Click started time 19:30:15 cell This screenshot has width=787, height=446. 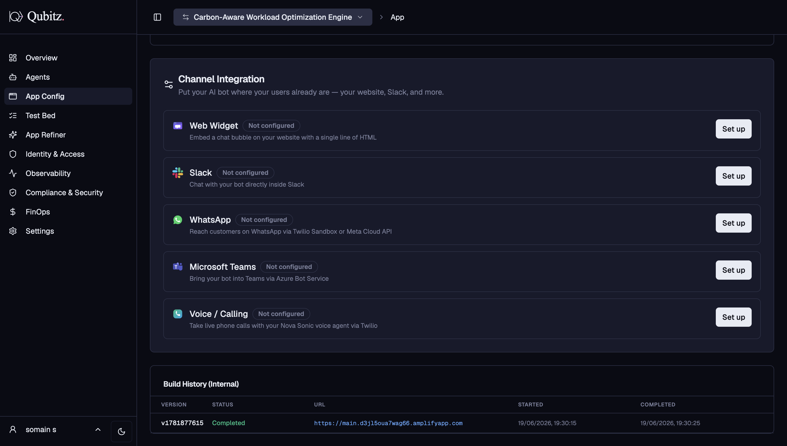(x=547, y=423)
